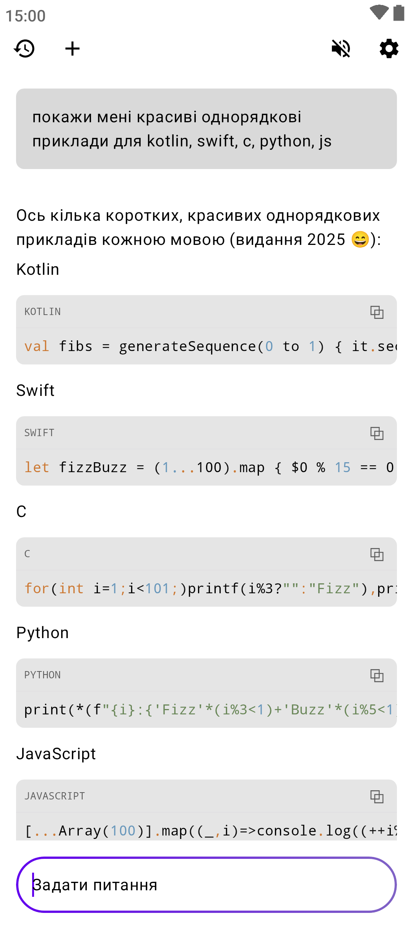Viewport: 413px width, 929px height.
Task: Tap the Wi-Fi status bar icon
Action: [x=379, y=13]
